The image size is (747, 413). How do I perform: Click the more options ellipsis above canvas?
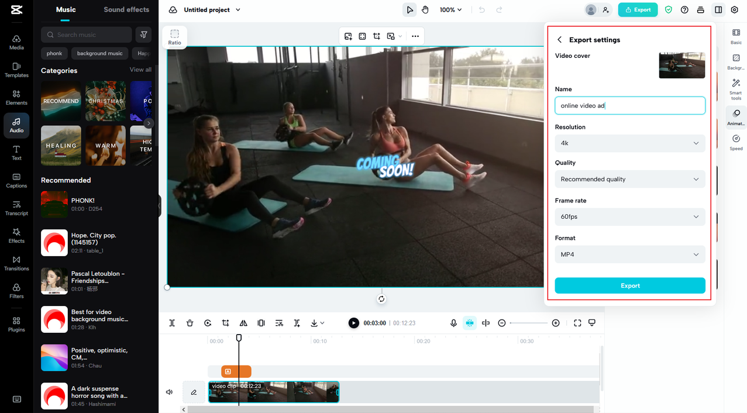(x=415, y=36)
